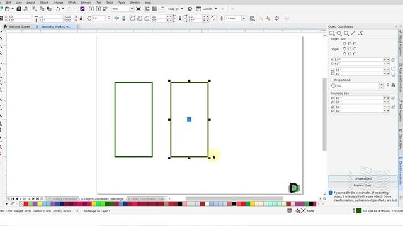This screenshot has width=403, height=226.
Task: Toggle the corner radius lock icon
Action: pyautogui.click(x=180, y=18)
